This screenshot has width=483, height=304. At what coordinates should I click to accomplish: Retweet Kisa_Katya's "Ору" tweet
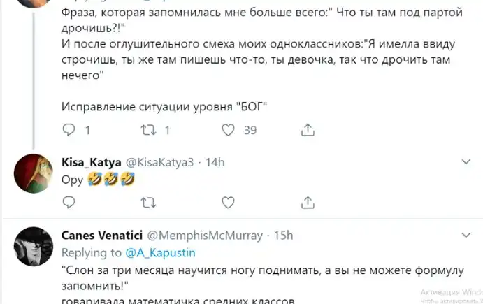[x=147, y=203]
